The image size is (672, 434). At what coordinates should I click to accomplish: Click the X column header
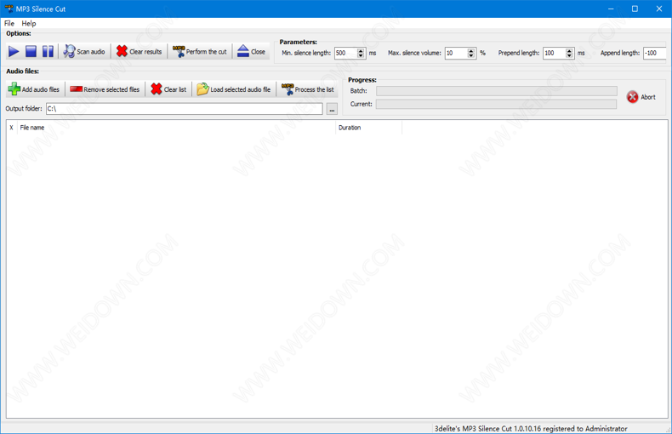pos(12,128)
